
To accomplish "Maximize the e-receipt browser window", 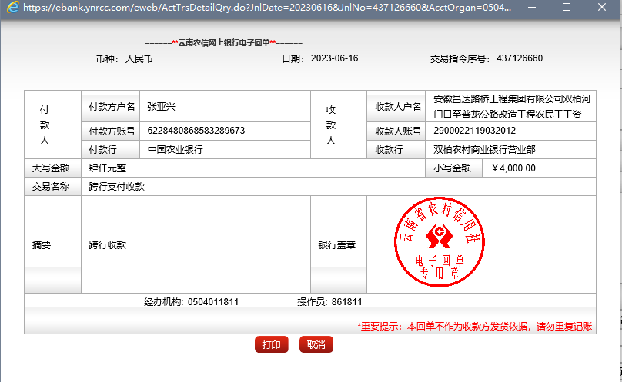I will pos(567,7).
